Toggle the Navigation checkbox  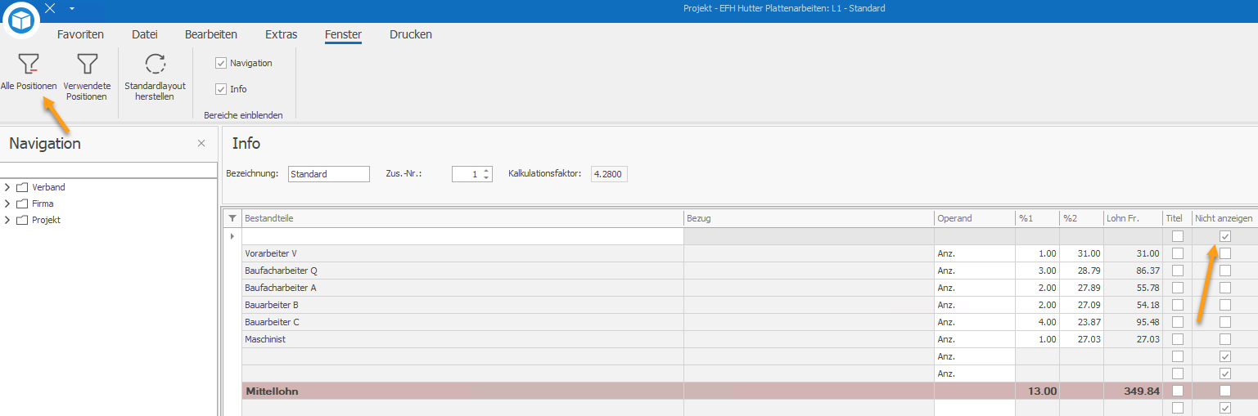(221, 63)
